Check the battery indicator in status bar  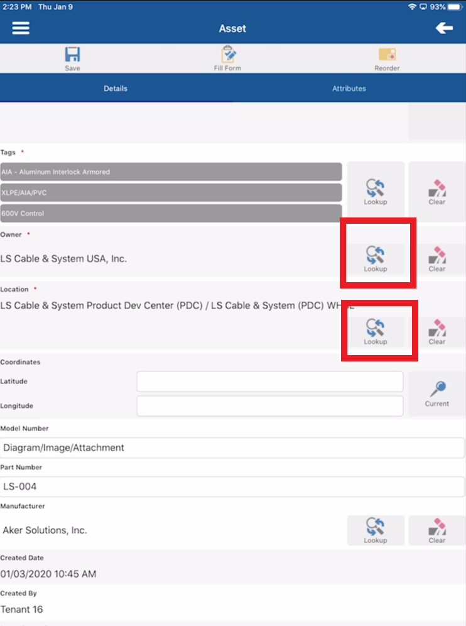[455, 7]
